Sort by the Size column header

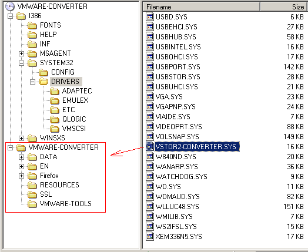284,7
